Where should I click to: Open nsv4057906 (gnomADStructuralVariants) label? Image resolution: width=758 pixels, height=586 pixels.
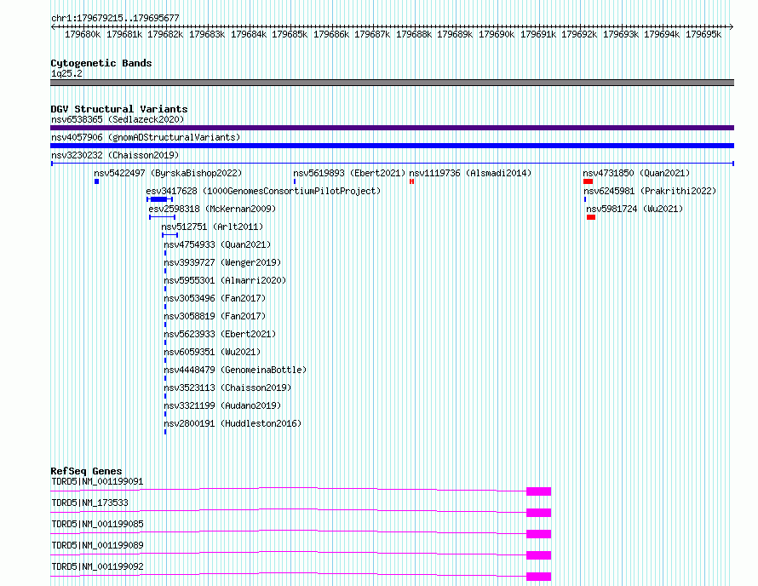[146, 137]
